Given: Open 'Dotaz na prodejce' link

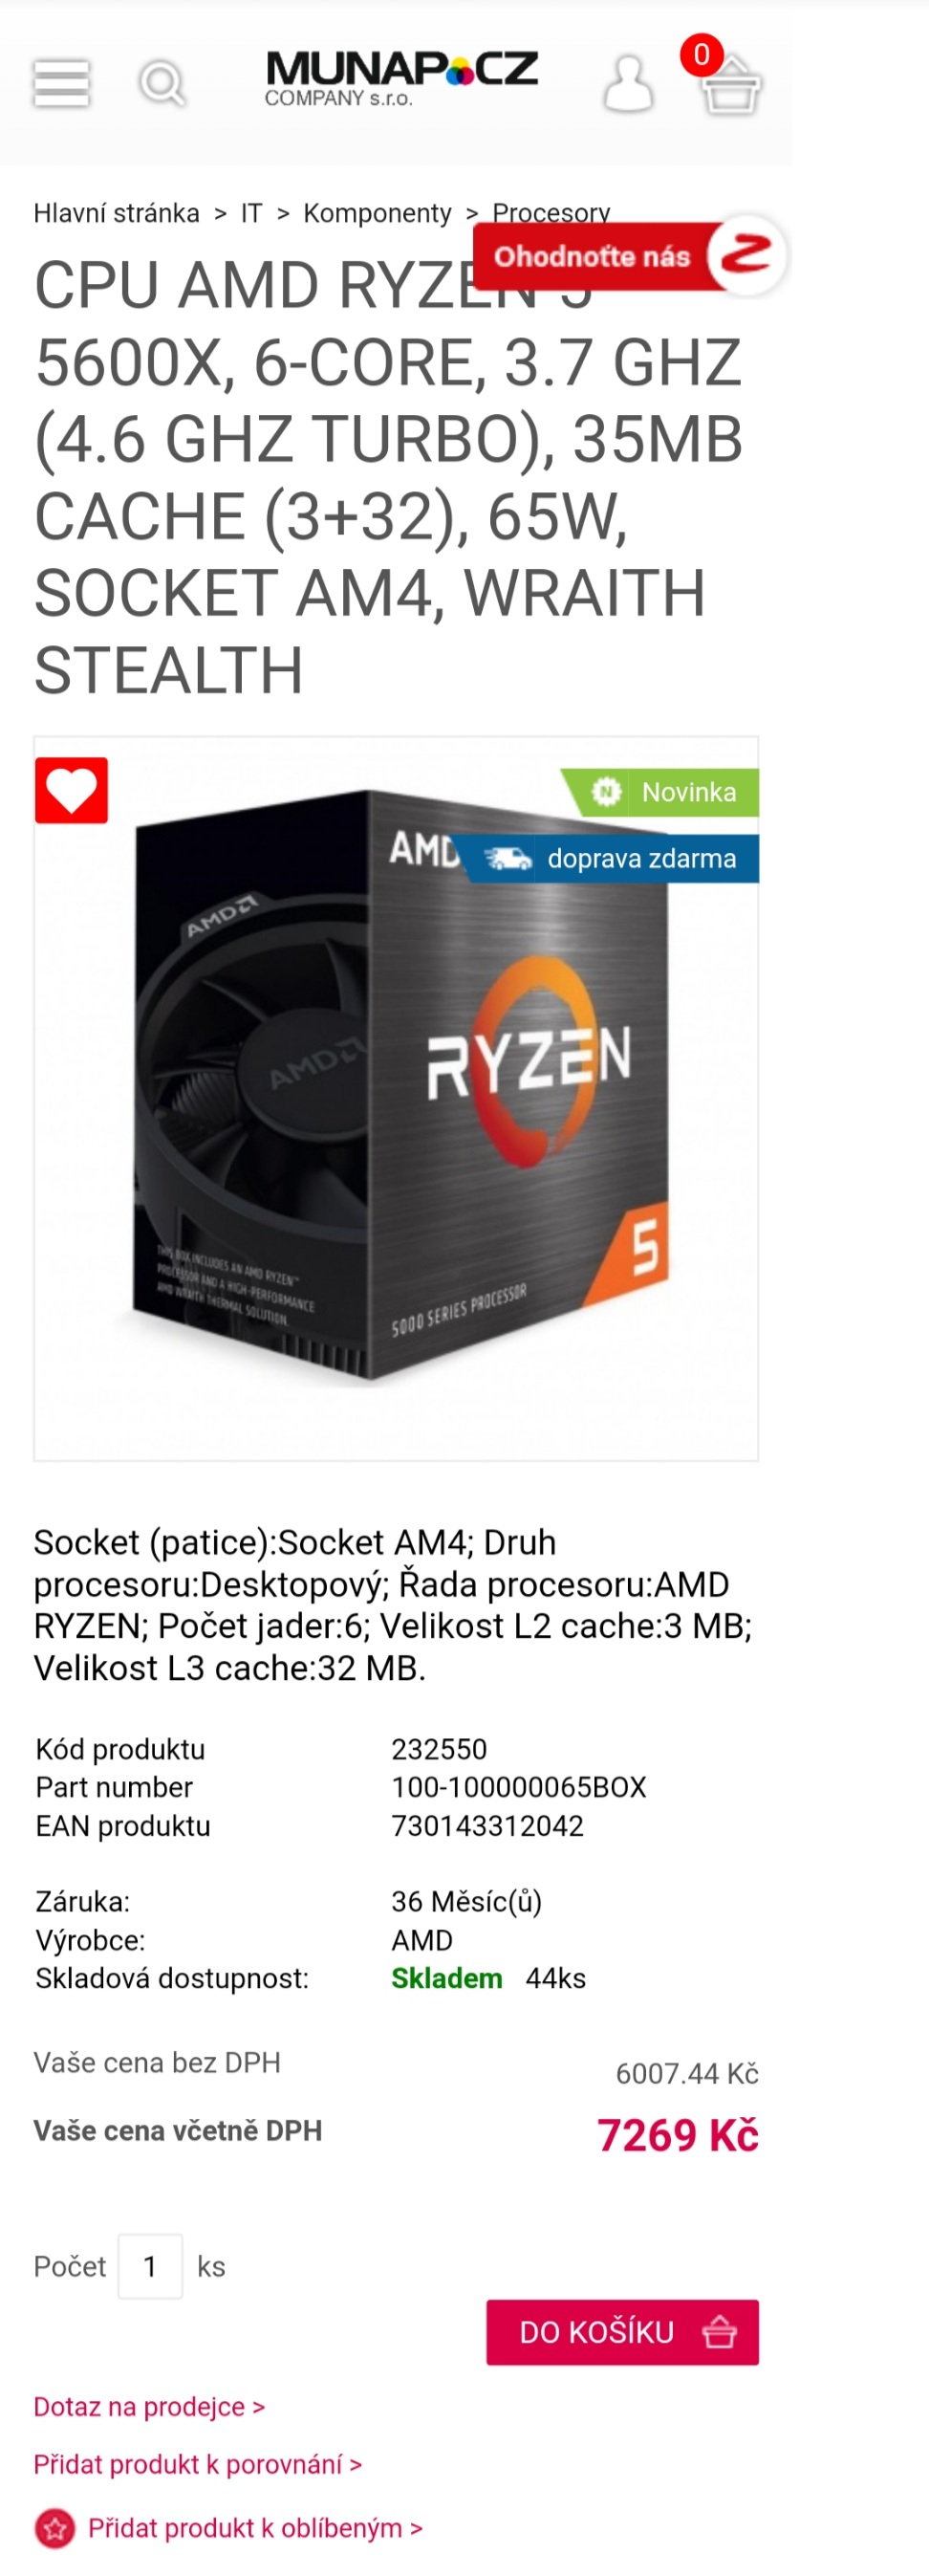Looking at the screenshot, I should tap(149, 2406).
